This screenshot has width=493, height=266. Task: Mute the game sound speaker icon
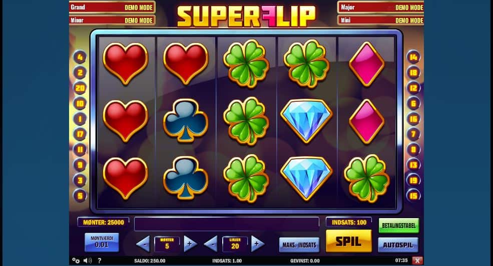pyautogui.click(x=88, y=261)
